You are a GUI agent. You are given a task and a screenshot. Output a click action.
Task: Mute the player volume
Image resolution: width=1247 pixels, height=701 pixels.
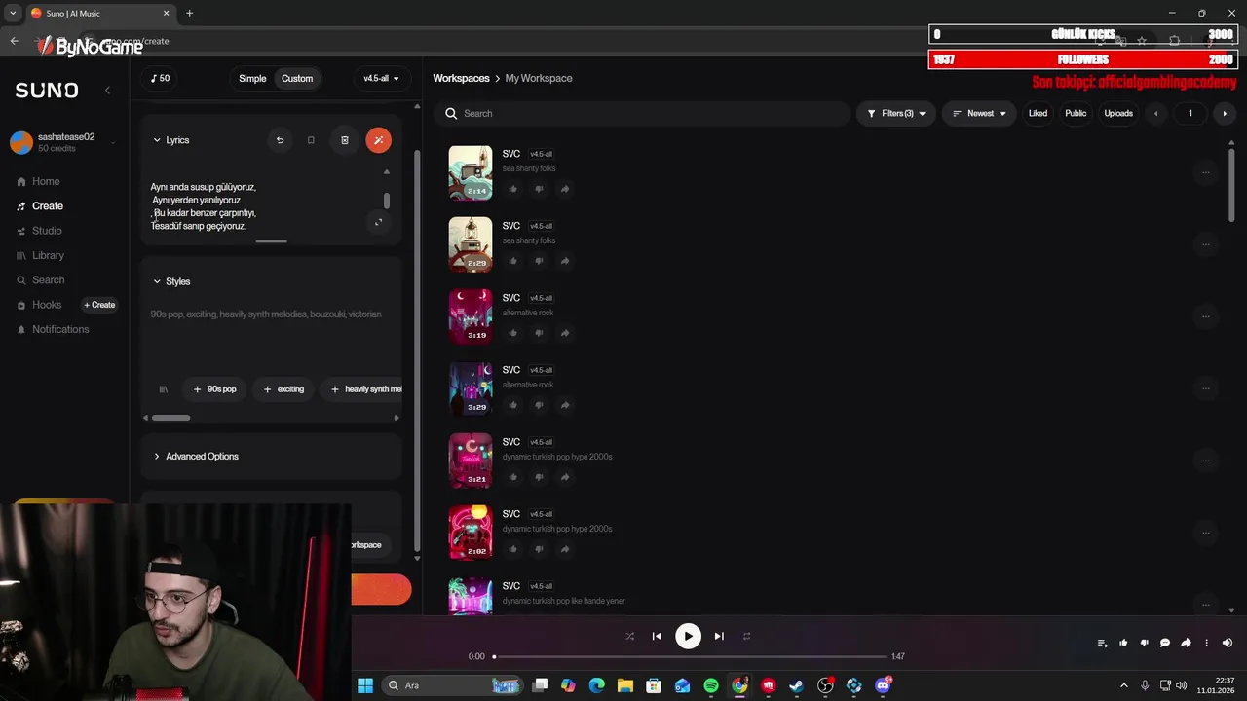1228,643
